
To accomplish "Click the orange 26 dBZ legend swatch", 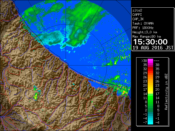I will tap(150, 77).
